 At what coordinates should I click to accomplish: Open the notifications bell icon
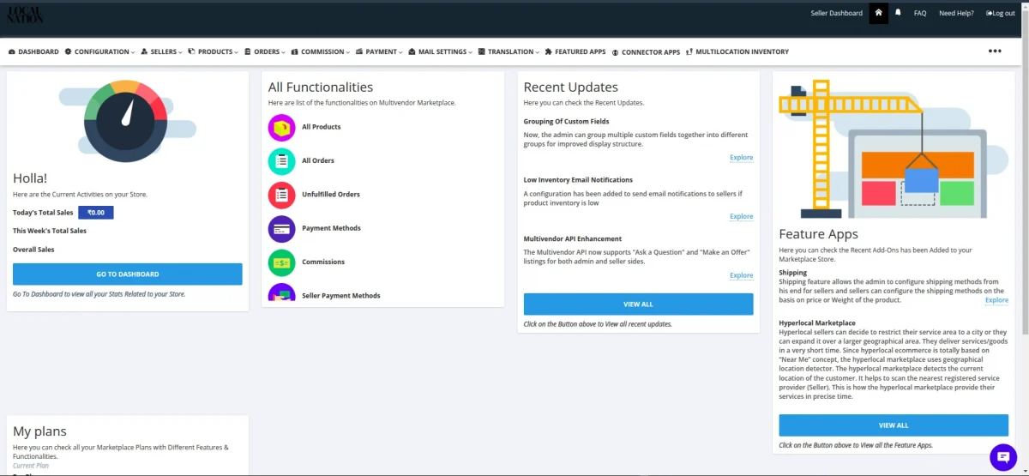click(x=898, y=13)
